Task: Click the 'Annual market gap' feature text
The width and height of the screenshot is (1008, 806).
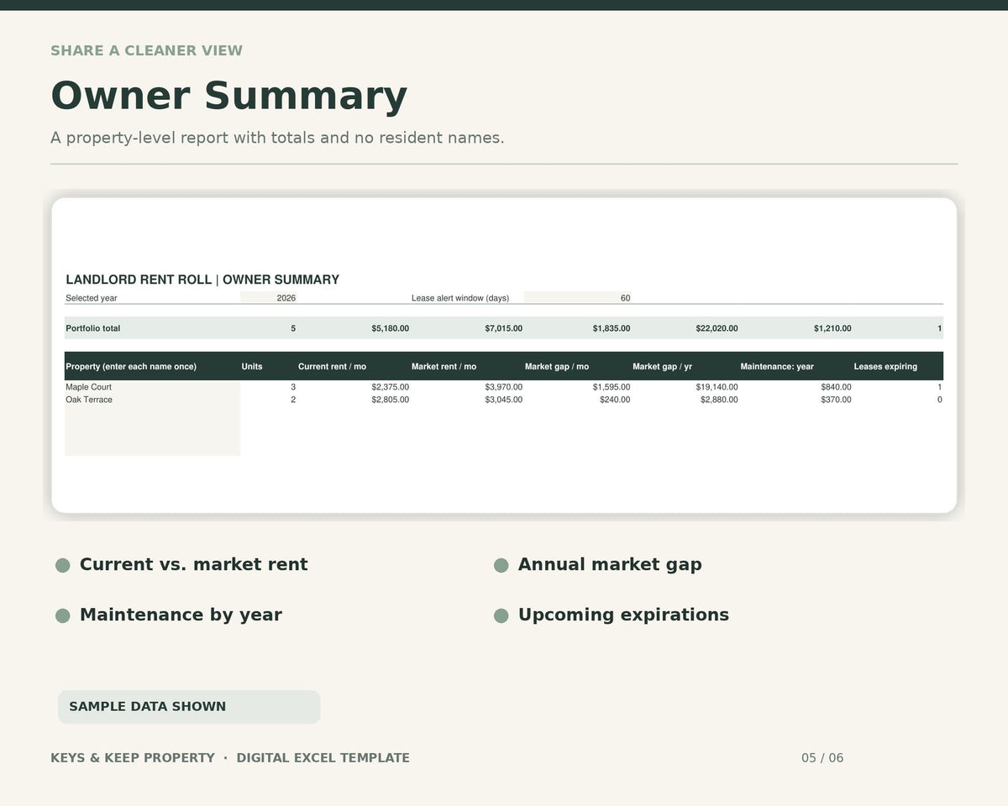Action: click(x=610, y=564)
